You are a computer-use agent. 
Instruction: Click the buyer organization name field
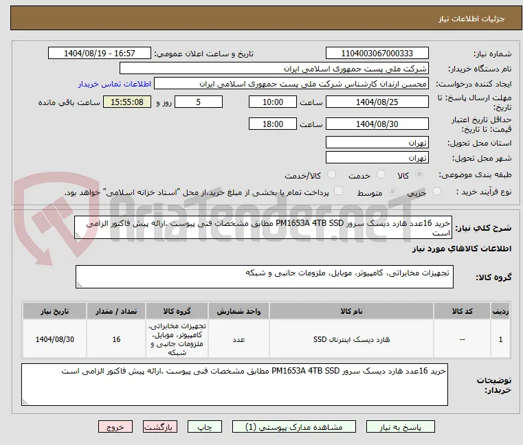(274, 69)
